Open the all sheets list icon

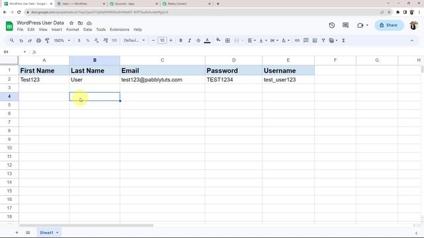[28, 232]
